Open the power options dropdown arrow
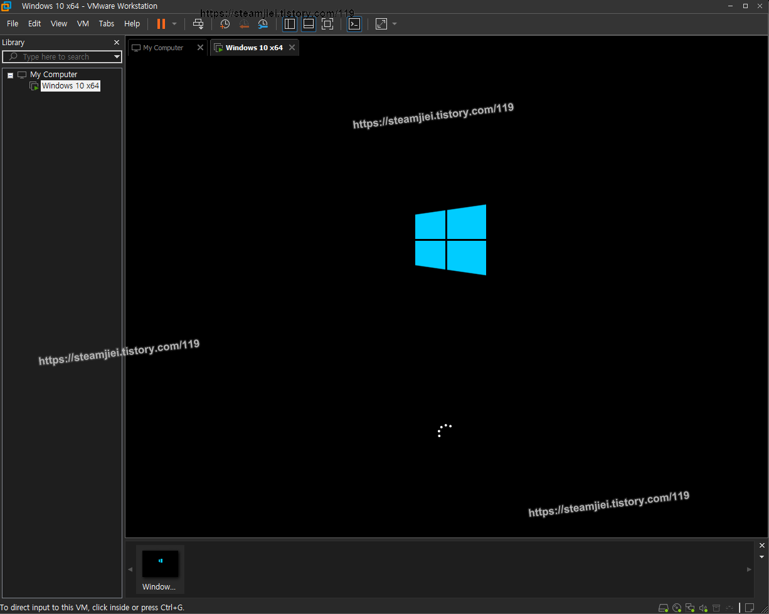Screen dimensions: 769x614 [x=173, y=24]
